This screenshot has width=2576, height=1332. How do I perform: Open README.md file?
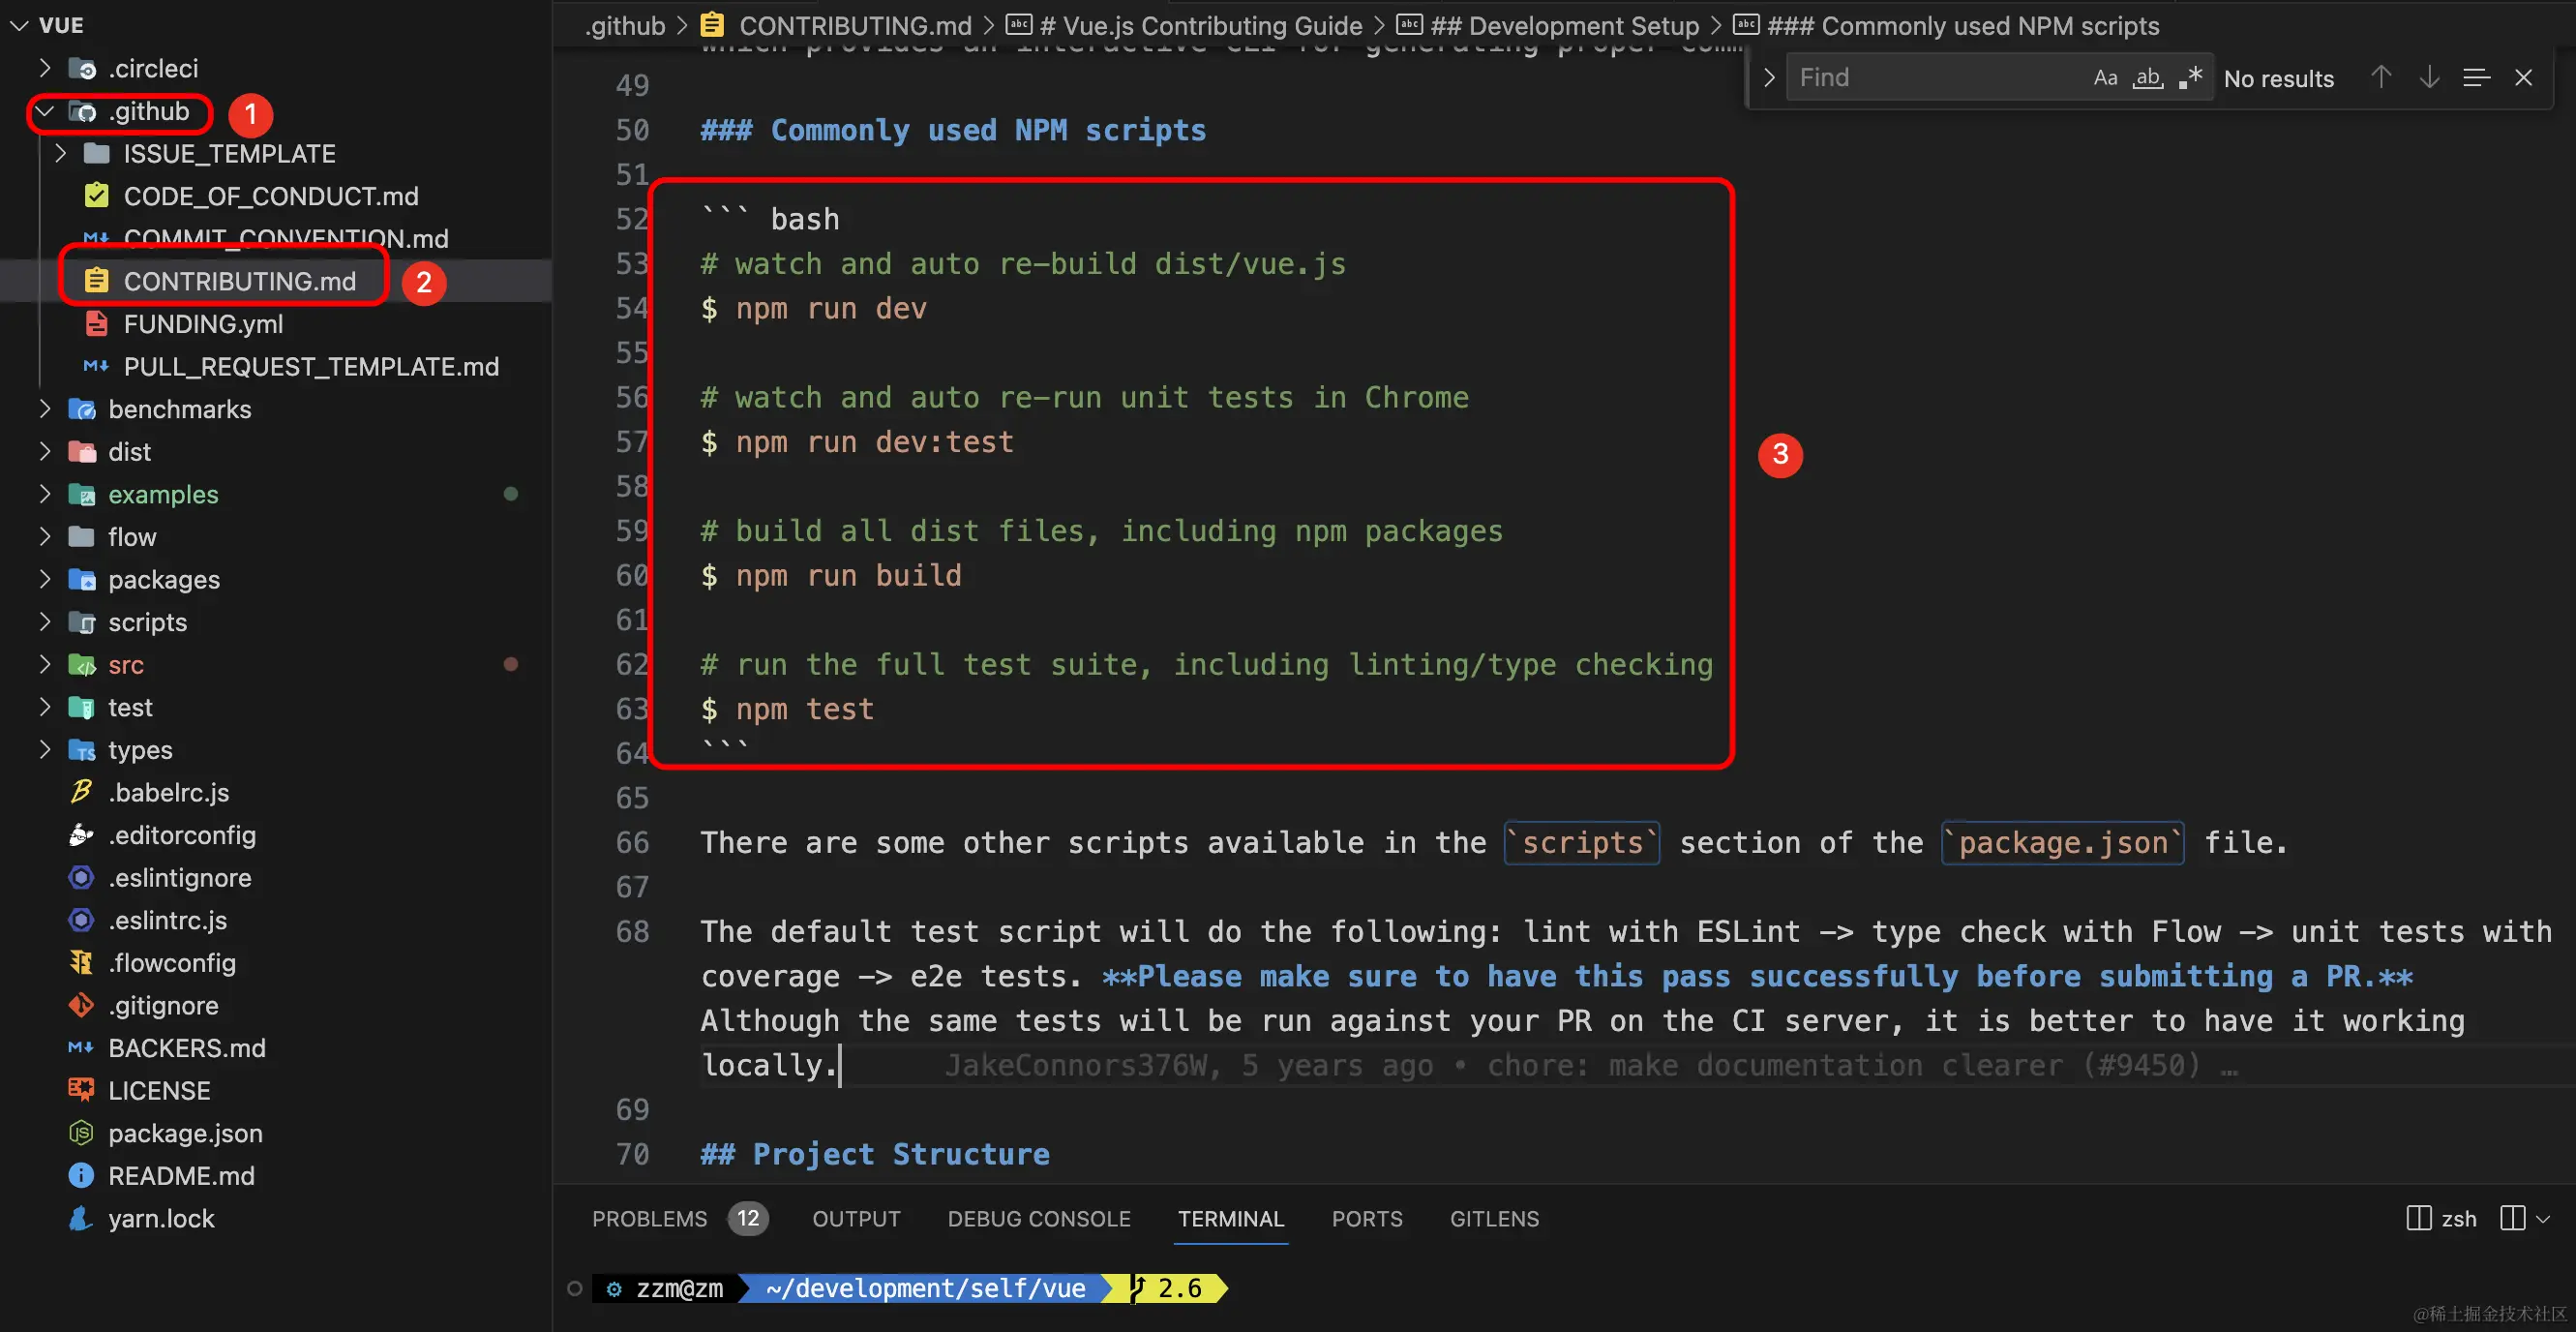coord(181,1175)
